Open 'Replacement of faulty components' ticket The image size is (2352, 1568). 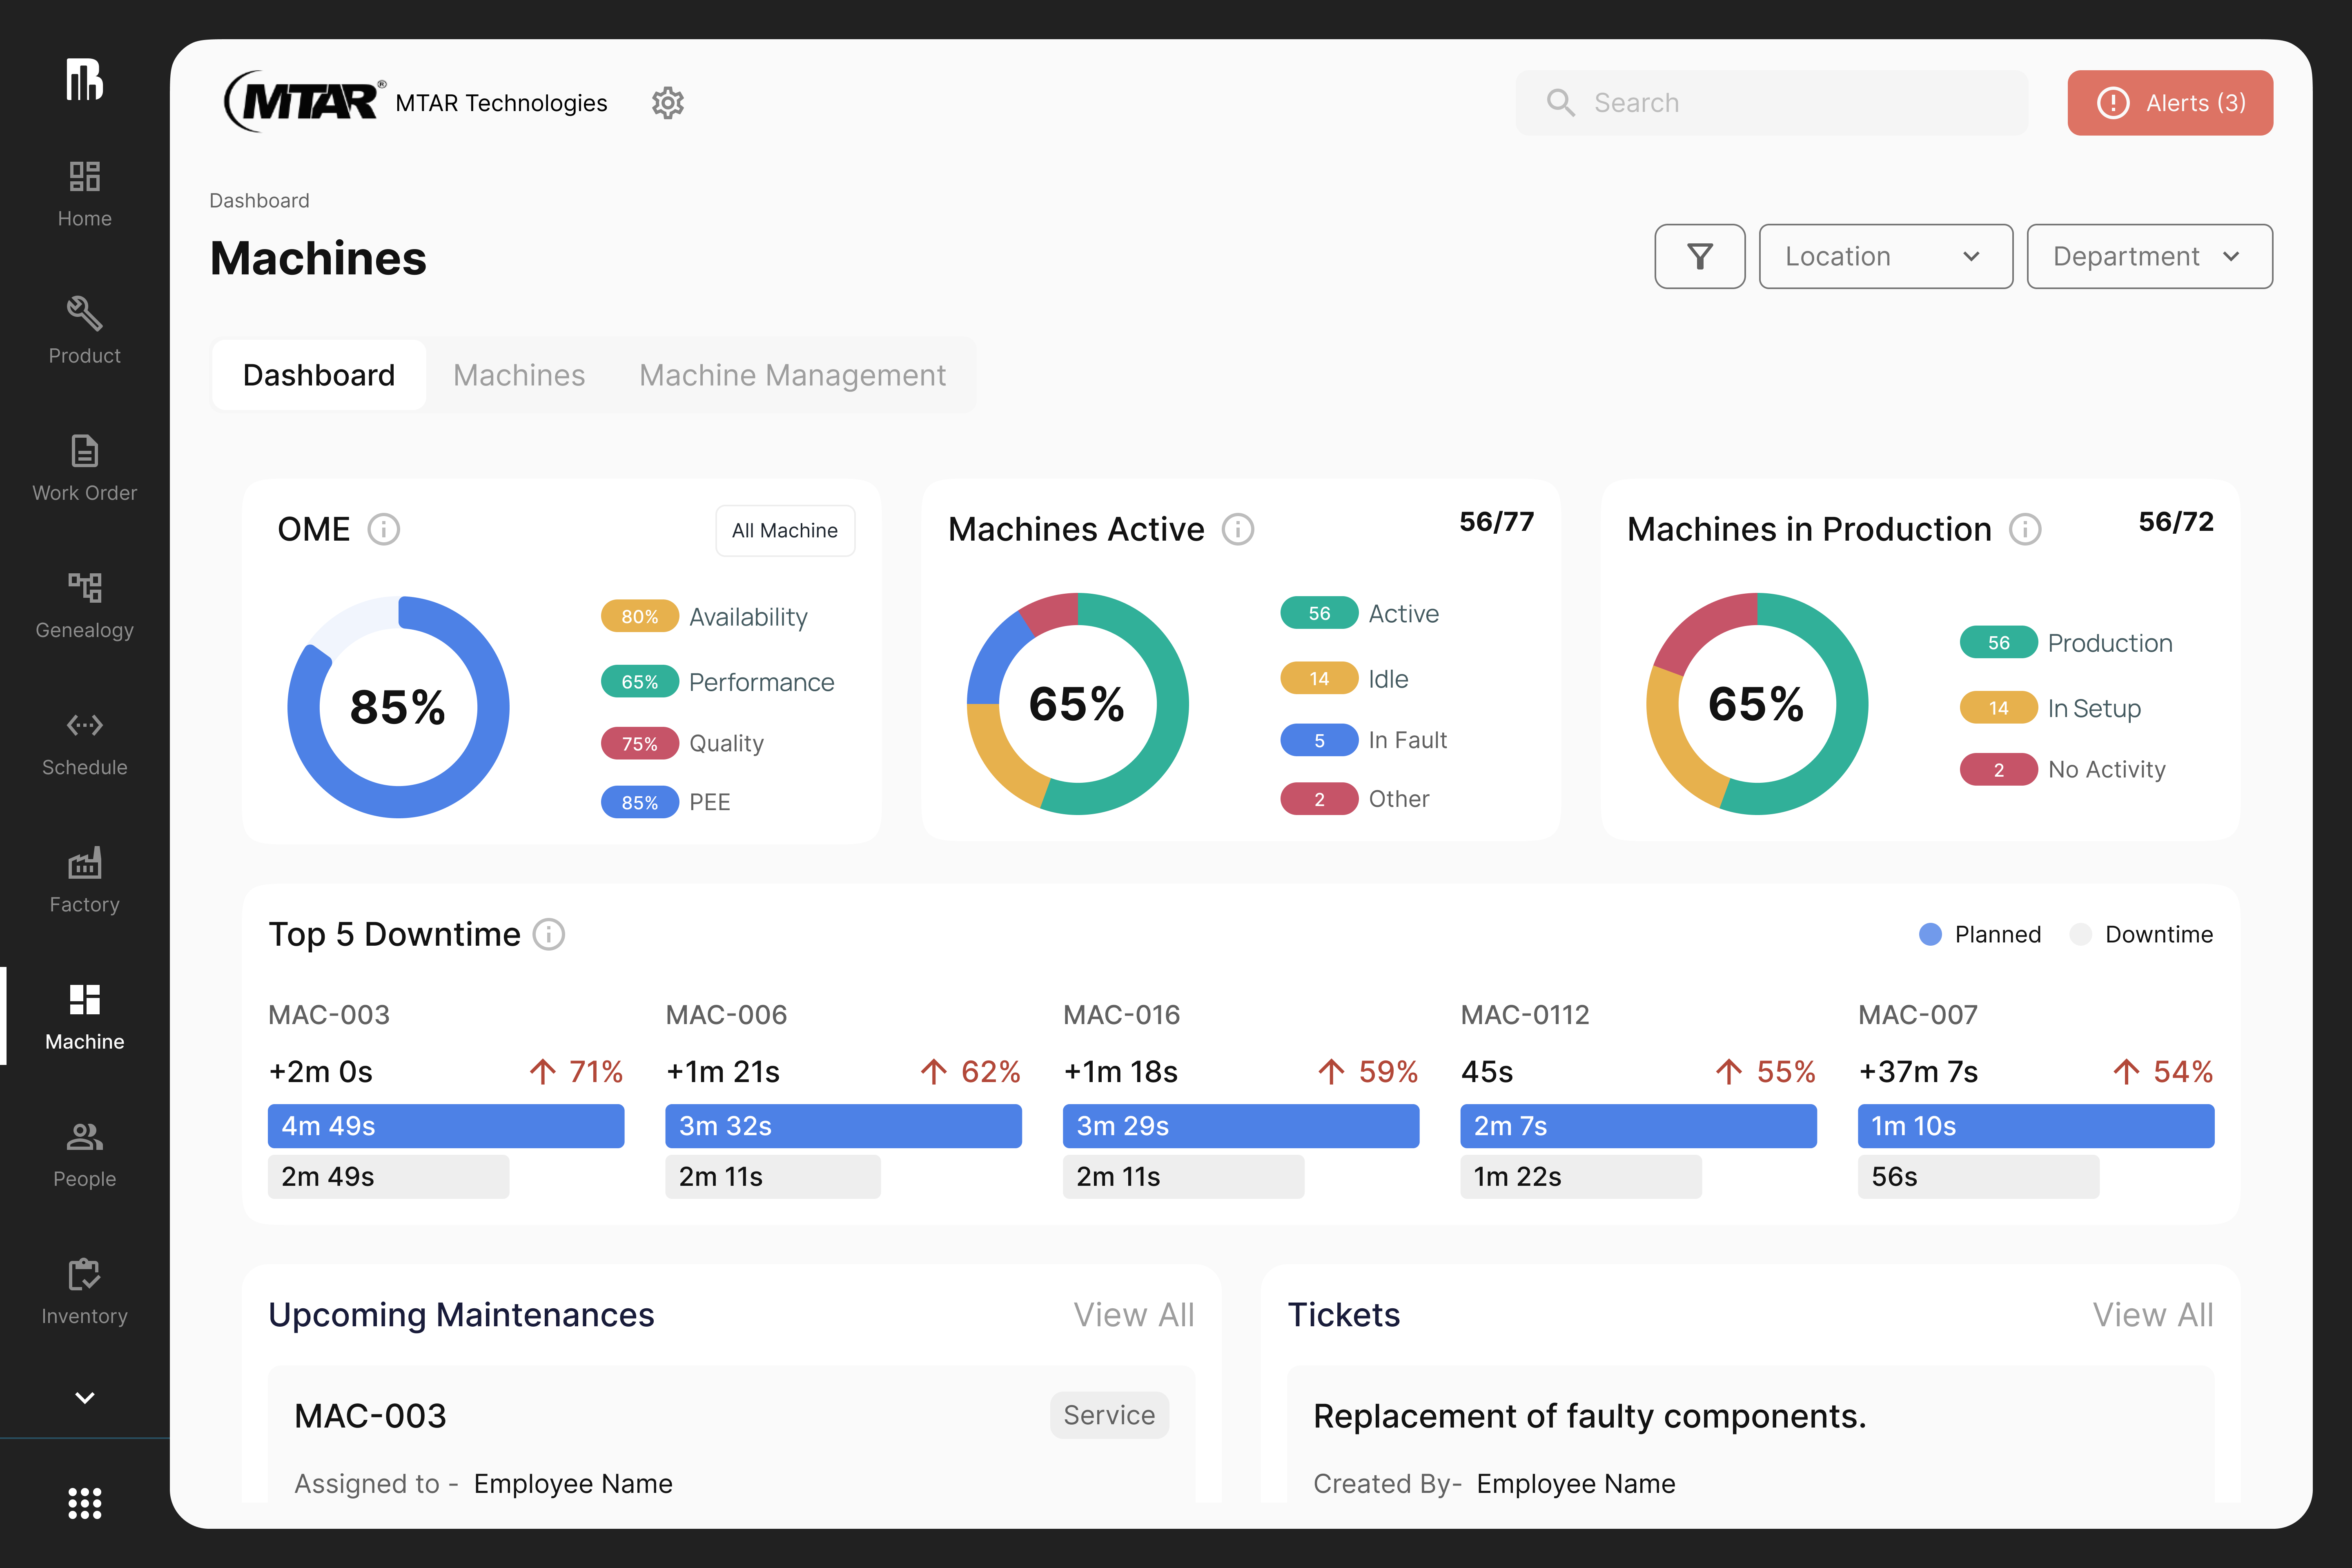click(1750, 1434)
